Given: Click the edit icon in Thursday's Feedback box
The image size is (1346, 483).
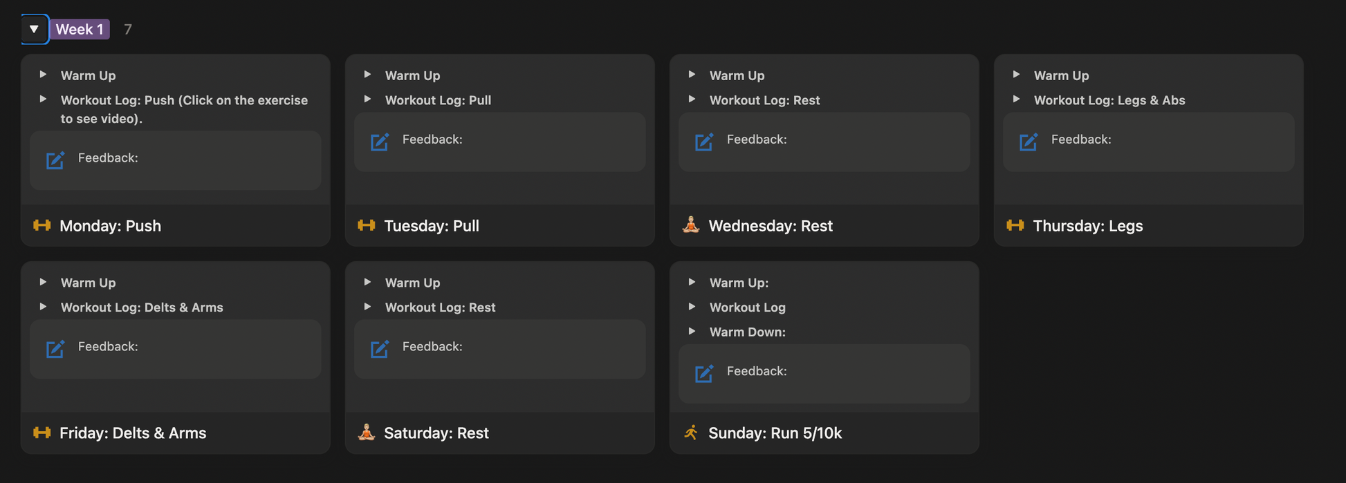Looking at the screenshot, I should coord(1029,142).
